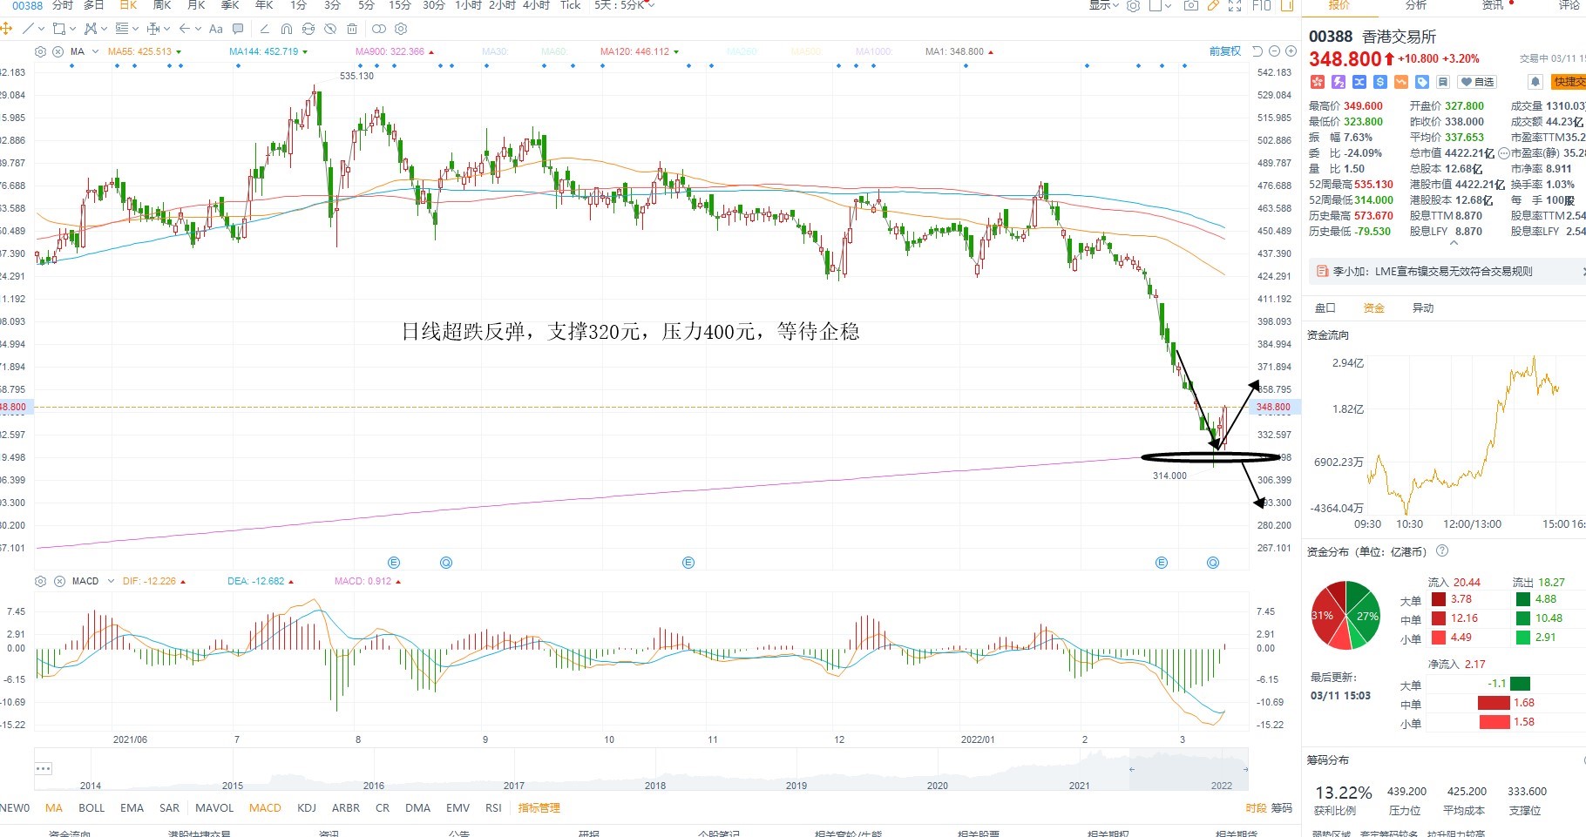The width and height of the screenshot is (1586, 837).
Task: Expand the 显示 dropdown
Action: (x=1103, y=5)
